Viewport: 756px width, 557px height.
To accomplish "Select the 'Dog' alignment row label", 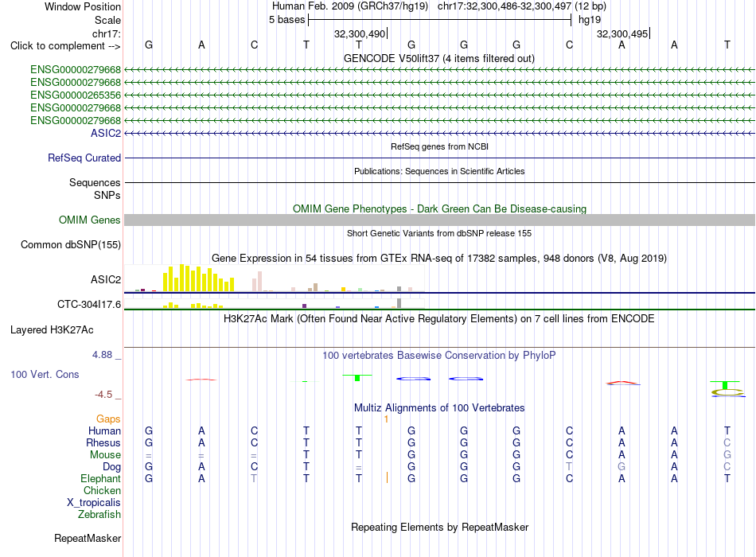I will pos(111,467).
